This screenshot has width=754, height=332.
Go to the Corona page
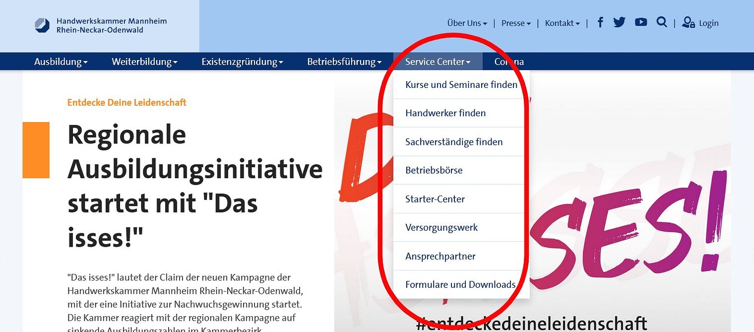(509, 62)
